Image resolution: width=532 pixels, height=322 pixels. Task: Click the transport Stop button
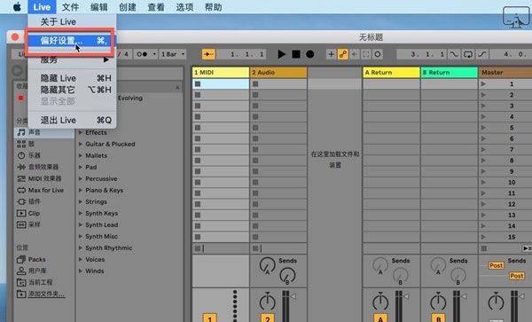(x=296, y=54)
